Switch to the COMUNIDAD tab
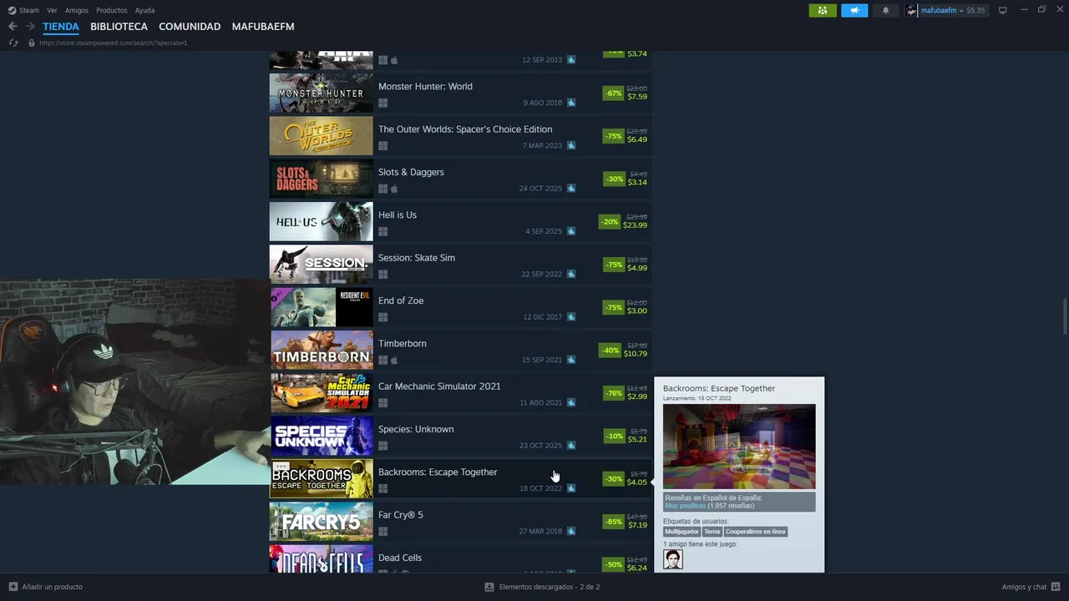 click(190, 27)
